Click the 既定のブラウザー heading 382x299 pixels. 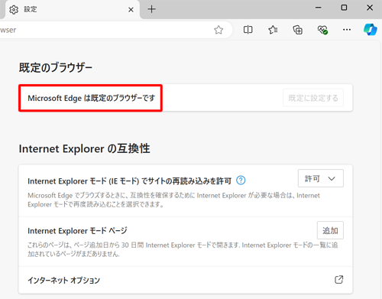point(56,67)
